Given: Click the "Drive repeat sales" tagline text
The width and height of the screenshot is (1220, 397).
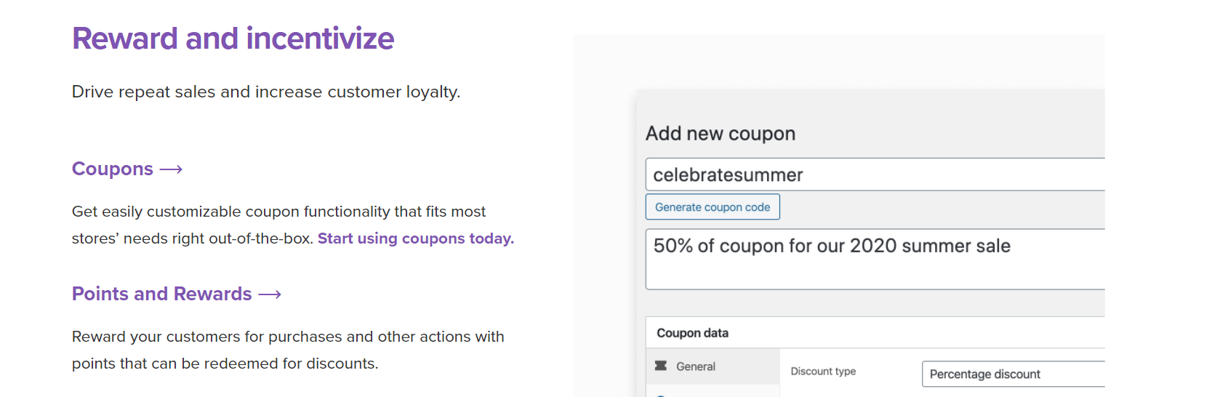Looking at the screenshot, I should click(266, 92).
